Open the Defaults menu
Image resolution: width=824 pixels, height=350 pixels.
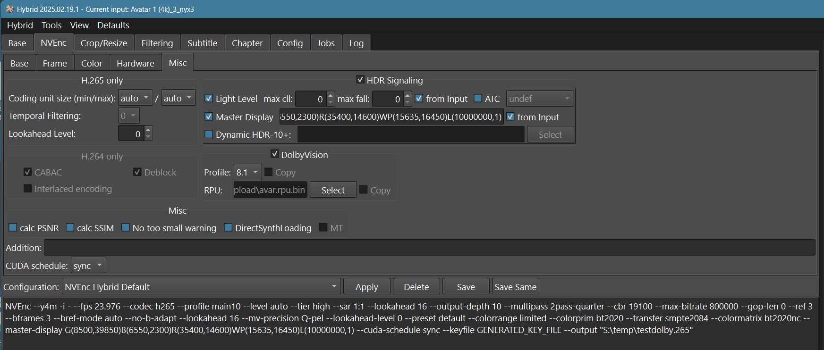tap(113, 25)
